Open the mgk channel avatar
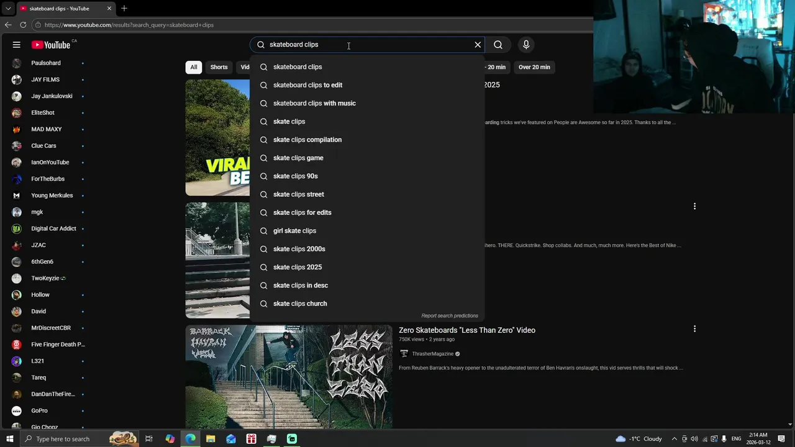795x447 pixels. coord(17,212)
